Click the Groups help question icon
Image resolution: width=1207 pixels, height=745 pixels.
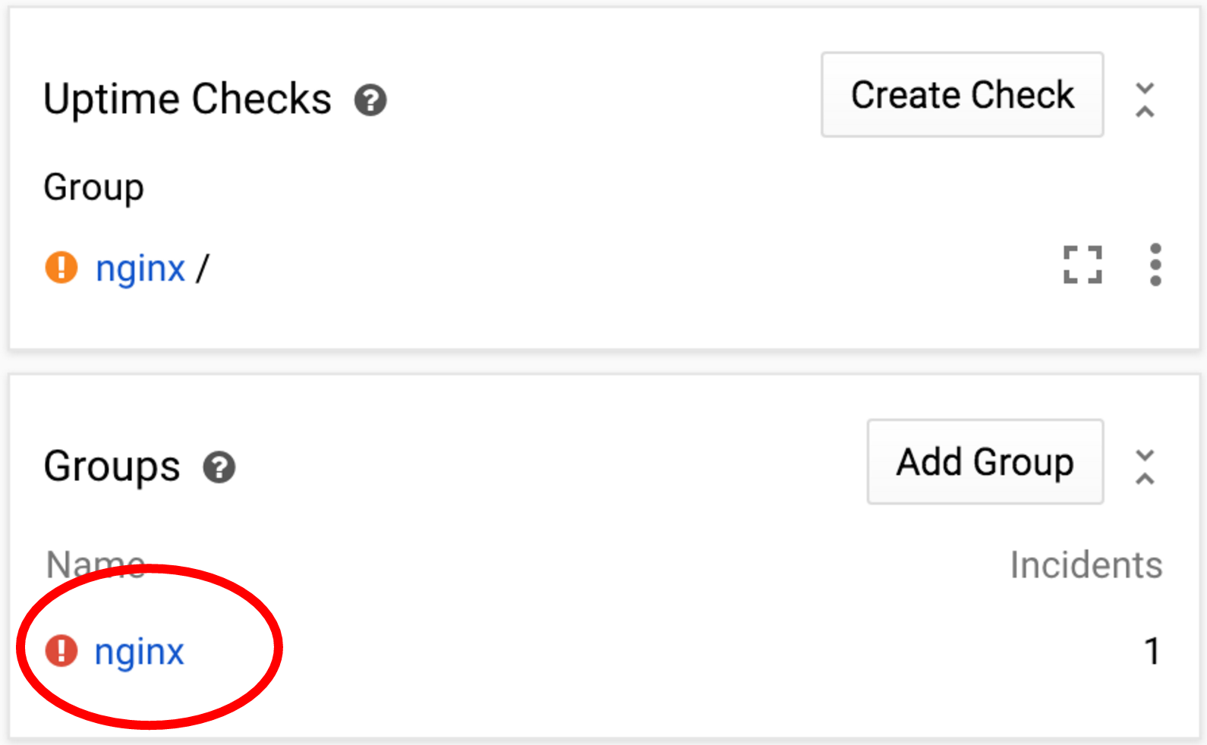tap(219, 467)
